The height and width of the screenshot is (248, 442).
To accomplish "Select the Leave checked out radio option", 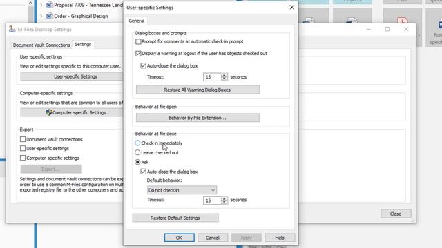I will coord(137,153).
